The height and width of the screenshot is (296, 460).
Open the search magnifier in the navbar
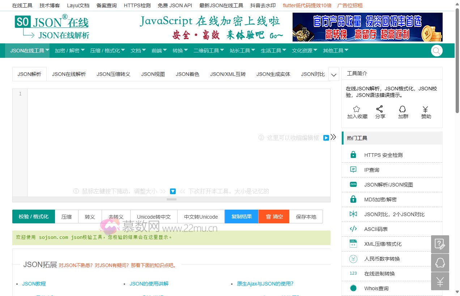pyautogui.click(x=436, y=51)
